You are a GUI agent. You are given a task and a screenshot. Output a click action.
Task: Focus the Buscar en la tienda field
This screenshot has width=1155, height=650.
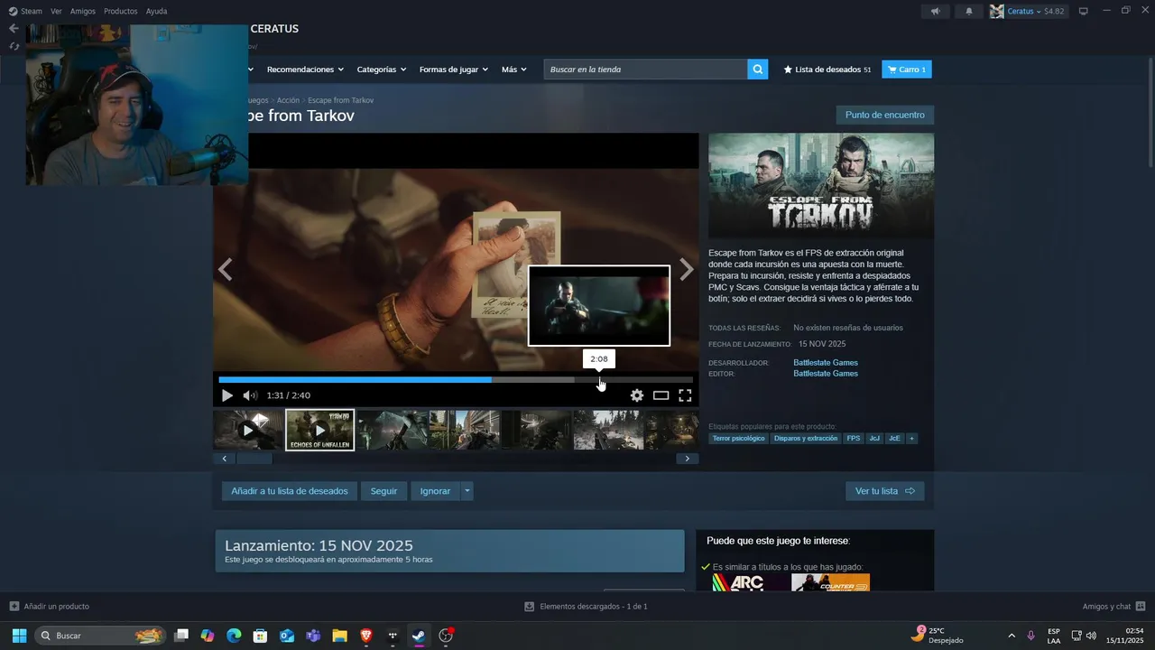pyautogui.click(x=646, y=70)
